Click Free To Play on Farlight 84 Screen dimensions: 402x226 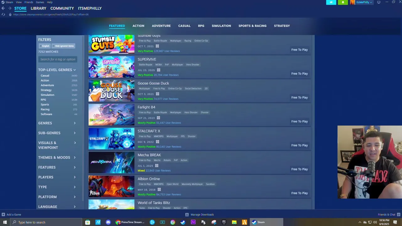[299, 121]
